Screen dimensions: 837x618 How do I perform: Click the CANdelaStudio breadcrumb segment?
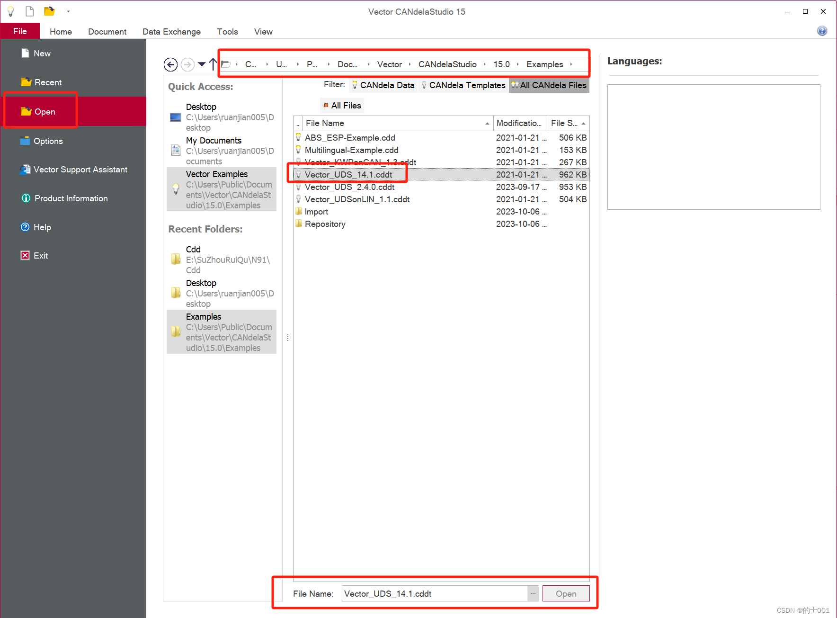(x=447, y=64)
